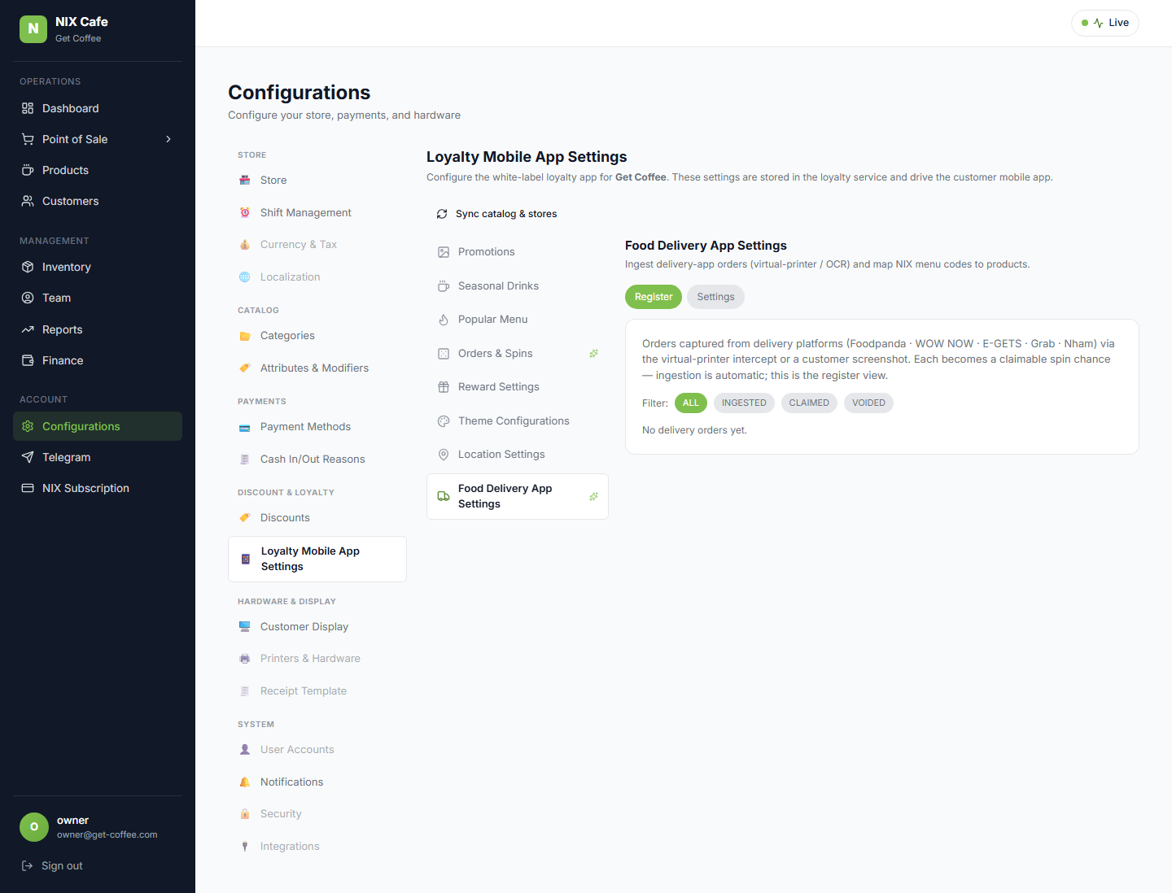Click the NIX Cafe logo badge
The image size is (1172, 893).
point(33,28)
